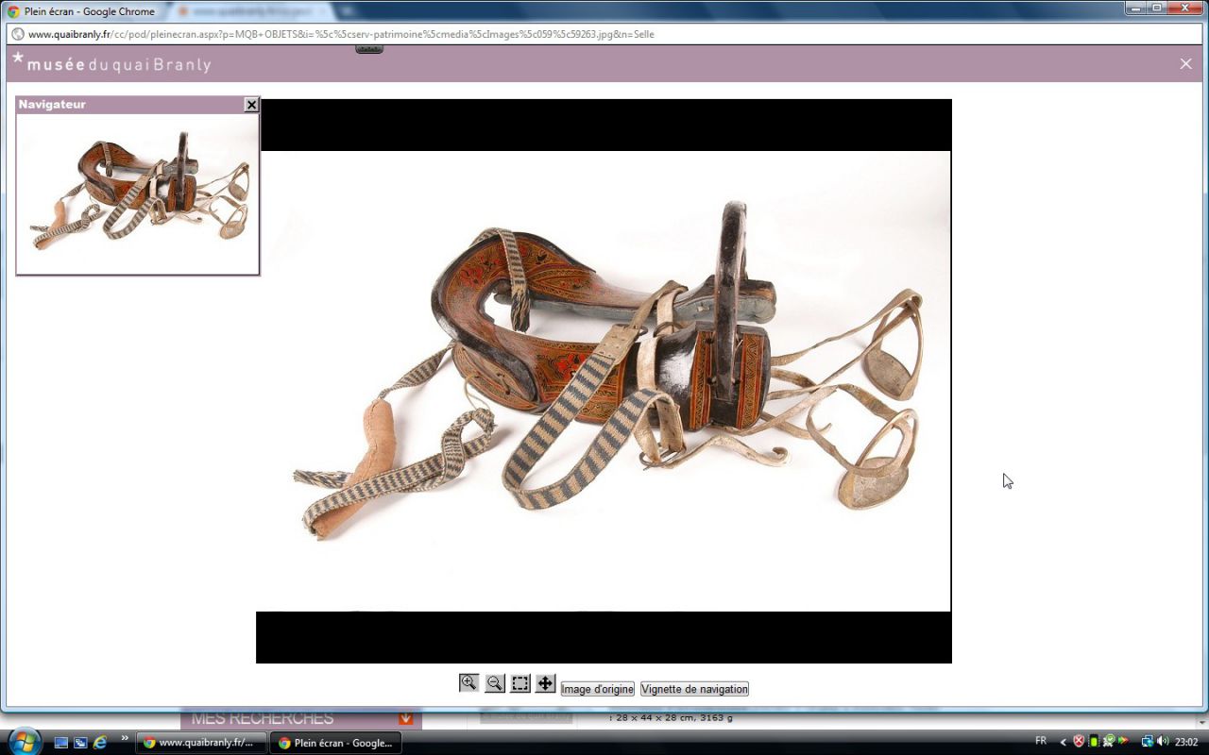
Task: Open the volume speaker tray icon
Action: pos(1163,742)
